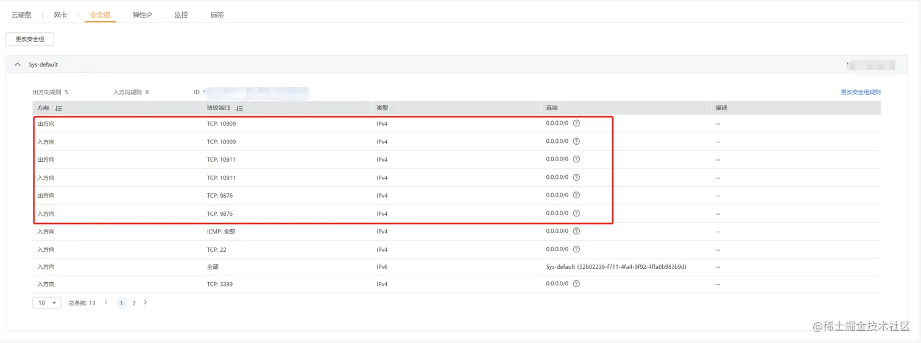Open the 更改安全组规则 link
Screen dimensions: 921x343
(x=861, y=92)
